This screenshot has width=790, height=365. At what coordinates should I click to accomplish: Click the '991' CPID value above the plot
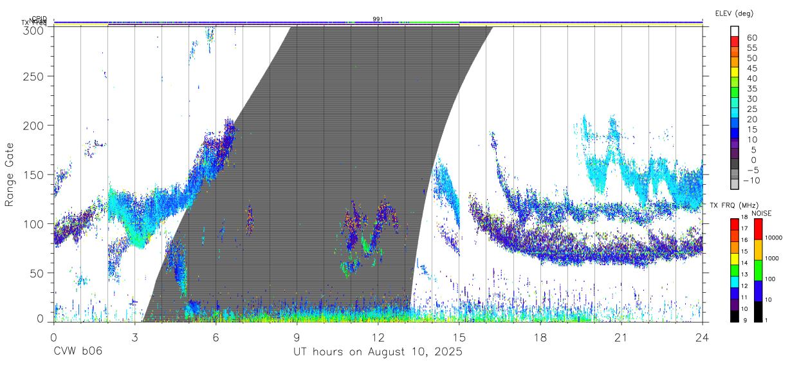pos(378,19)
